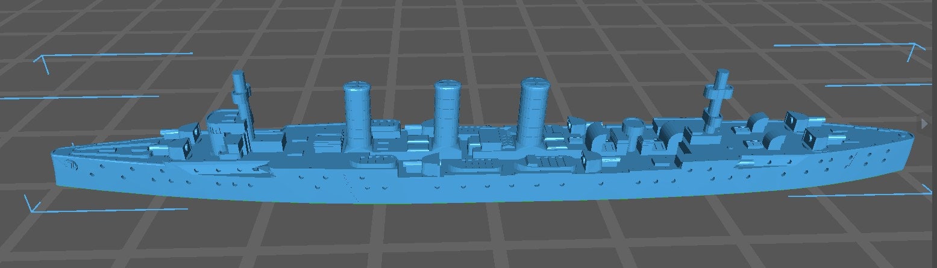The width and height of the screenshot is (937, 268).
Task: Click the emblem on the bow hull
Action: point(72,166)
